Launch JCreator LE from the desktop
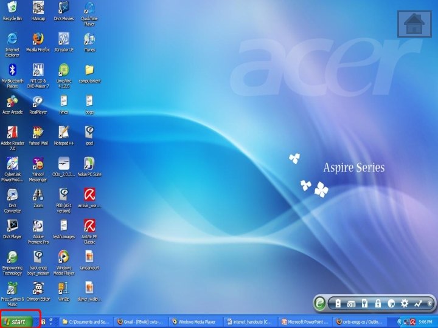438x328 pixels. (x=64, y=38)
